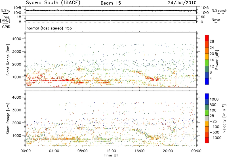This screenshot has width=227, height=157.
Task: Click the date '24/Jul/2010'
Action: tap(182, 3)
